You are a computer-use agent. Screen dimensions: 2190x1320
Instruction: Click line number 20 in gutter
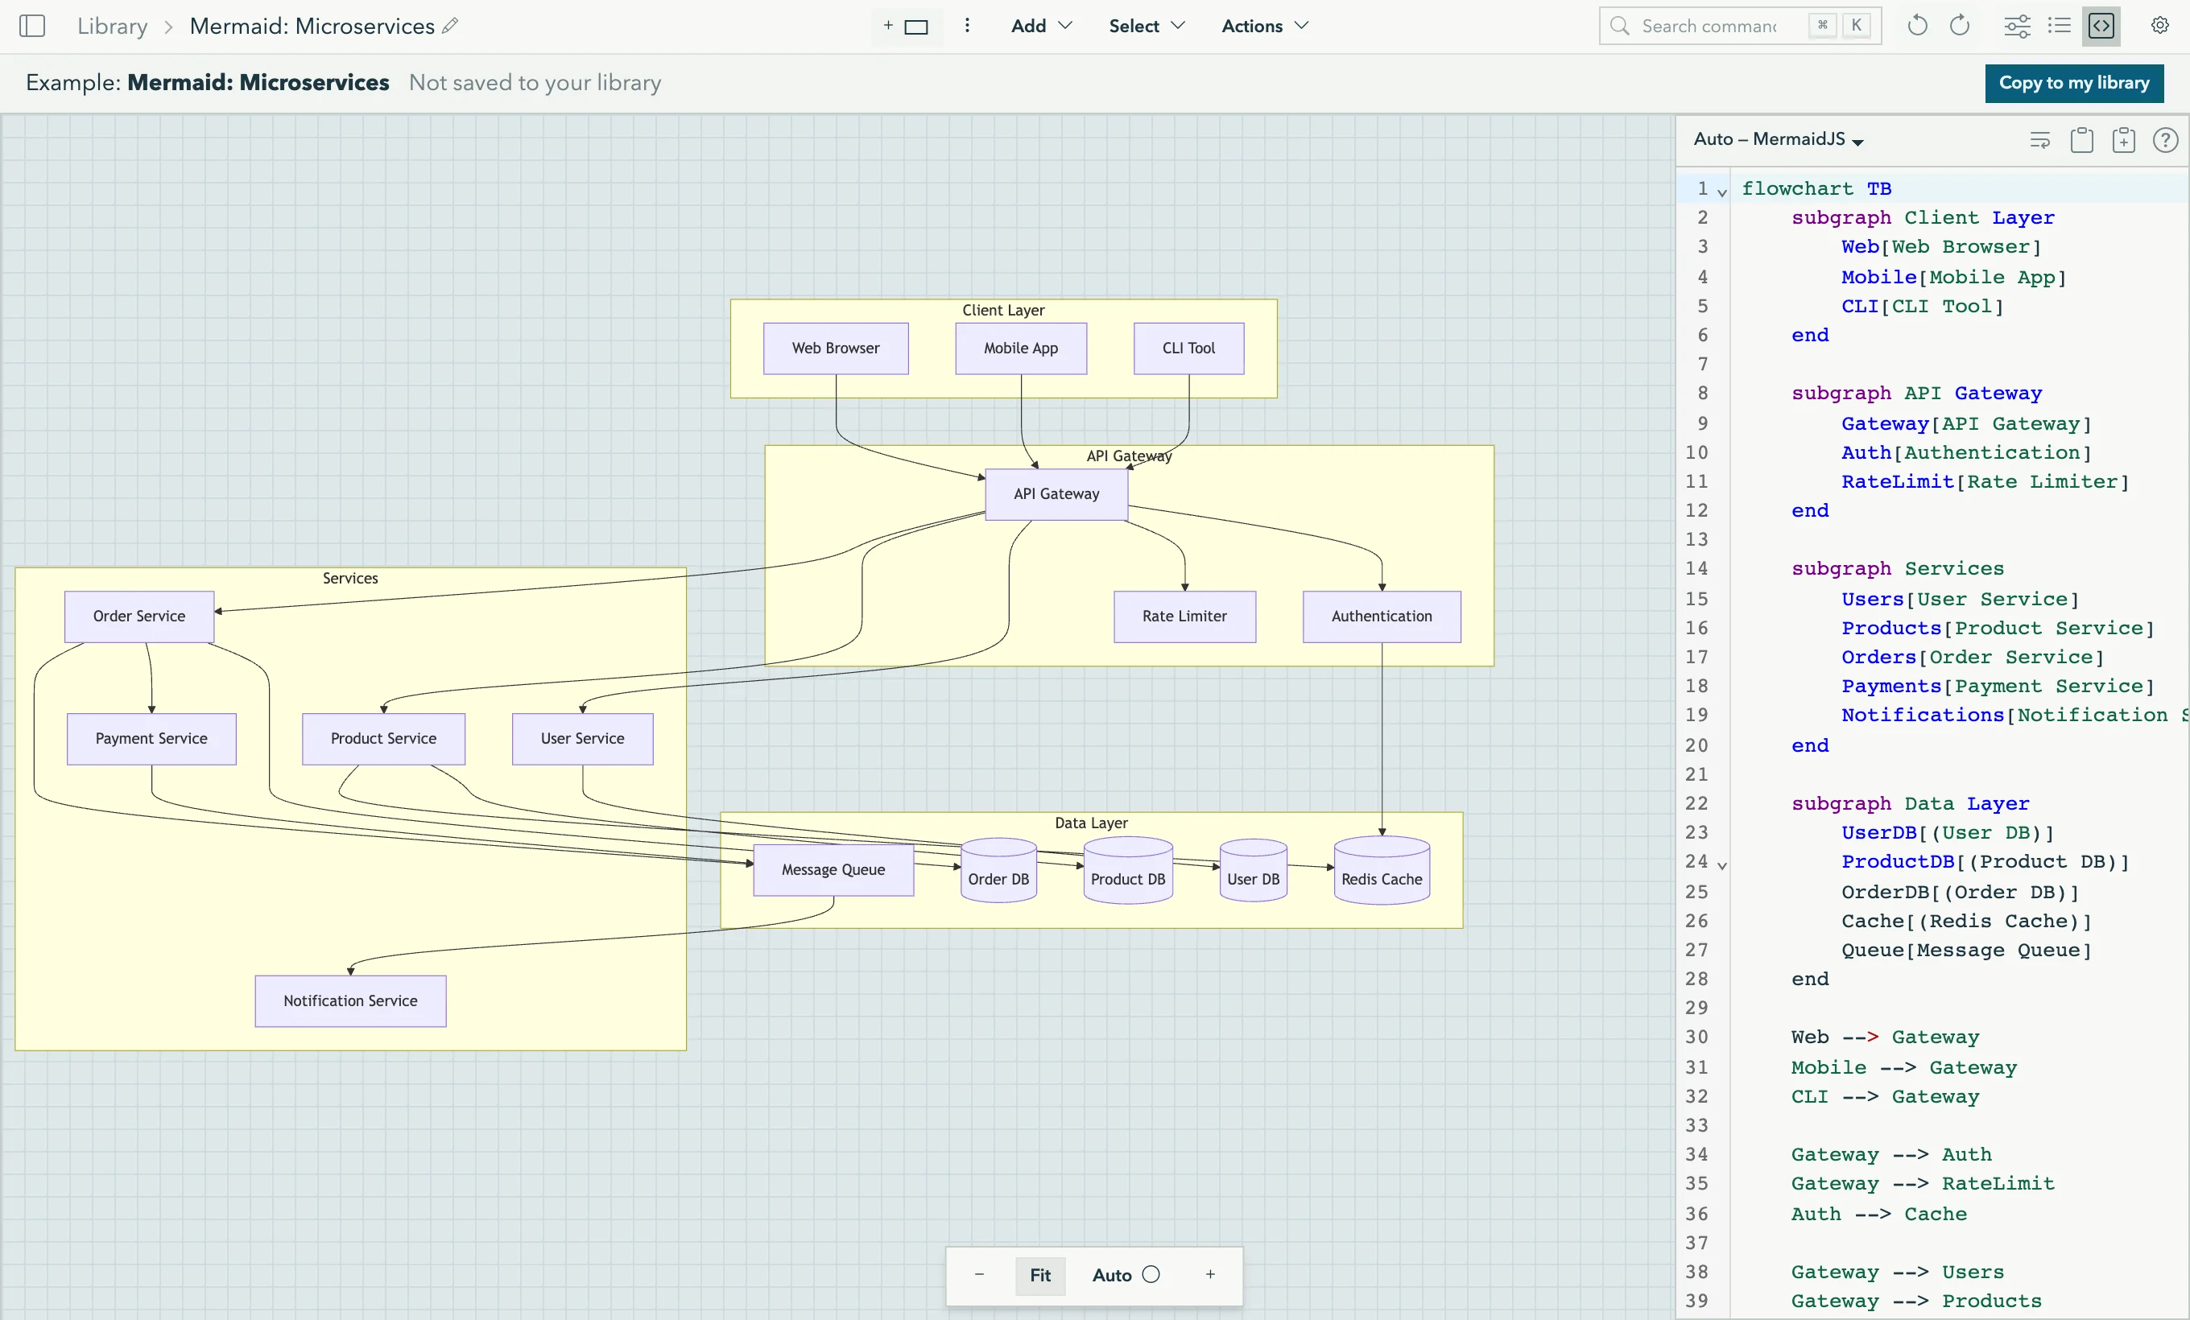coord(1696,745)
